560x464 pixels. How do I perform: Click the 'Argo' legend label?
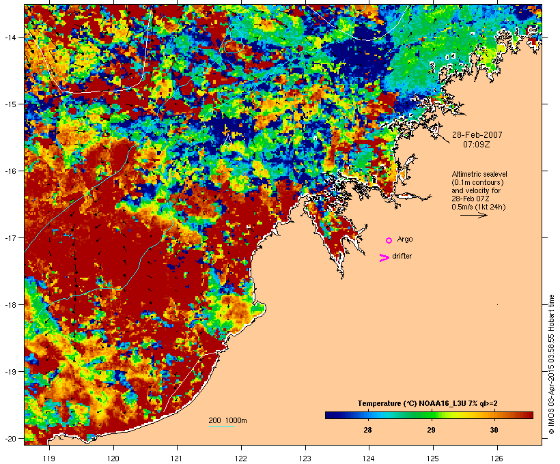pos(405,239)
